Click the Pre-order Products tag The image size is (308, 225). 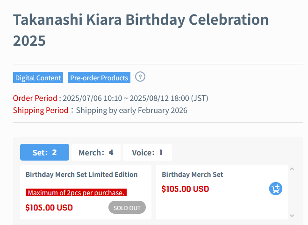pos(99,77)
